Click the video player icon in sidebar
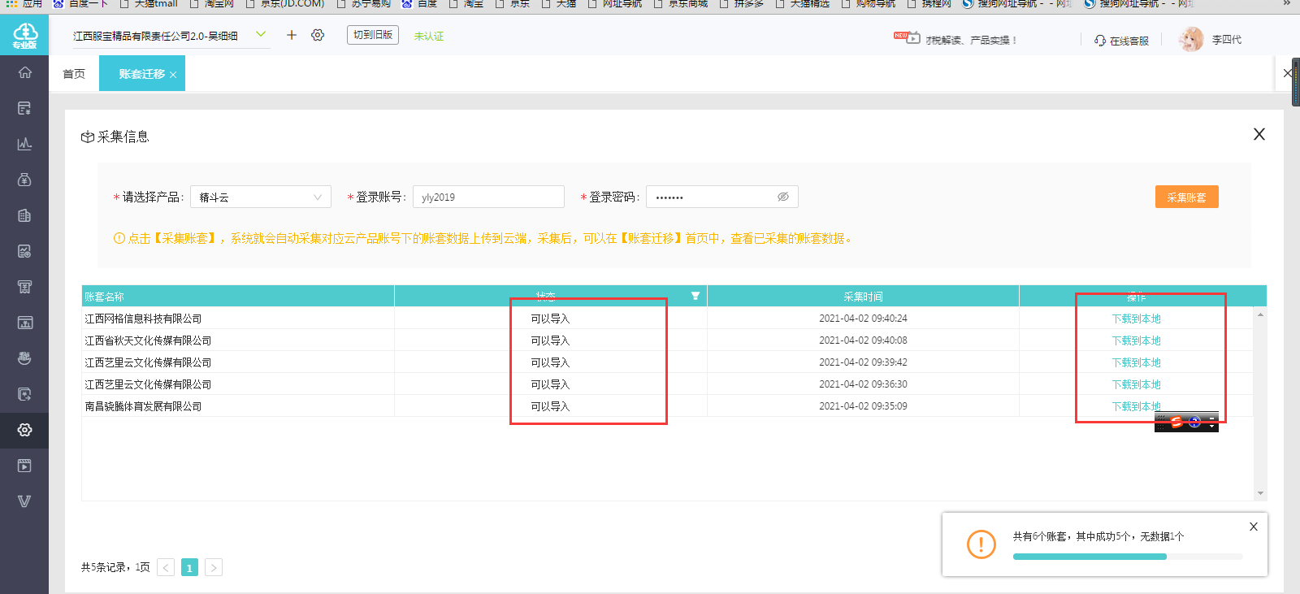Screen dimensions: 1300x594 pyautogui.click(x=24, y=466)
